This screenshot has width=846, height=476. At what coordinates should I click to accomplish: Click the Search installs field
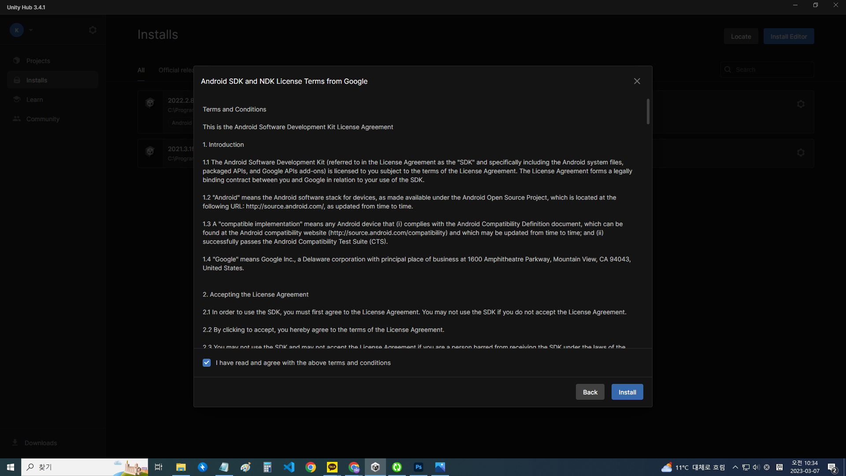tap(767, 70)
